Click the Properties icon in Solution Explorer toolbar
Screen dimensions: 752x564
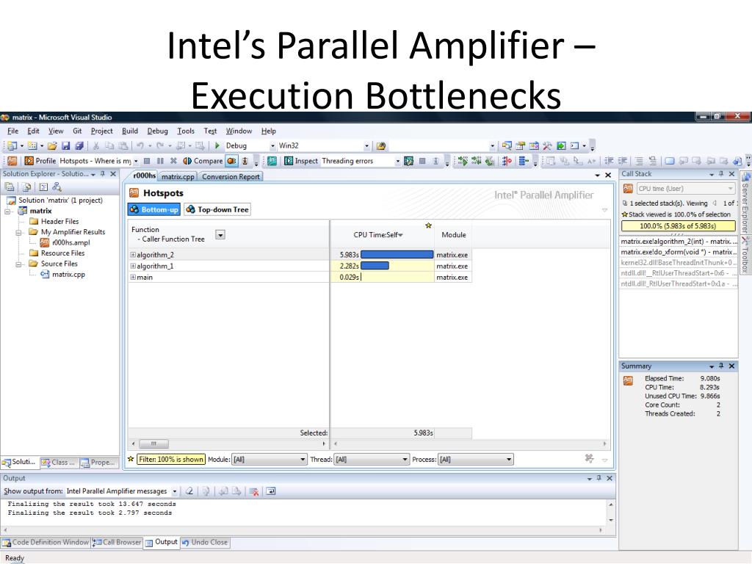click(x=10, y=187)
